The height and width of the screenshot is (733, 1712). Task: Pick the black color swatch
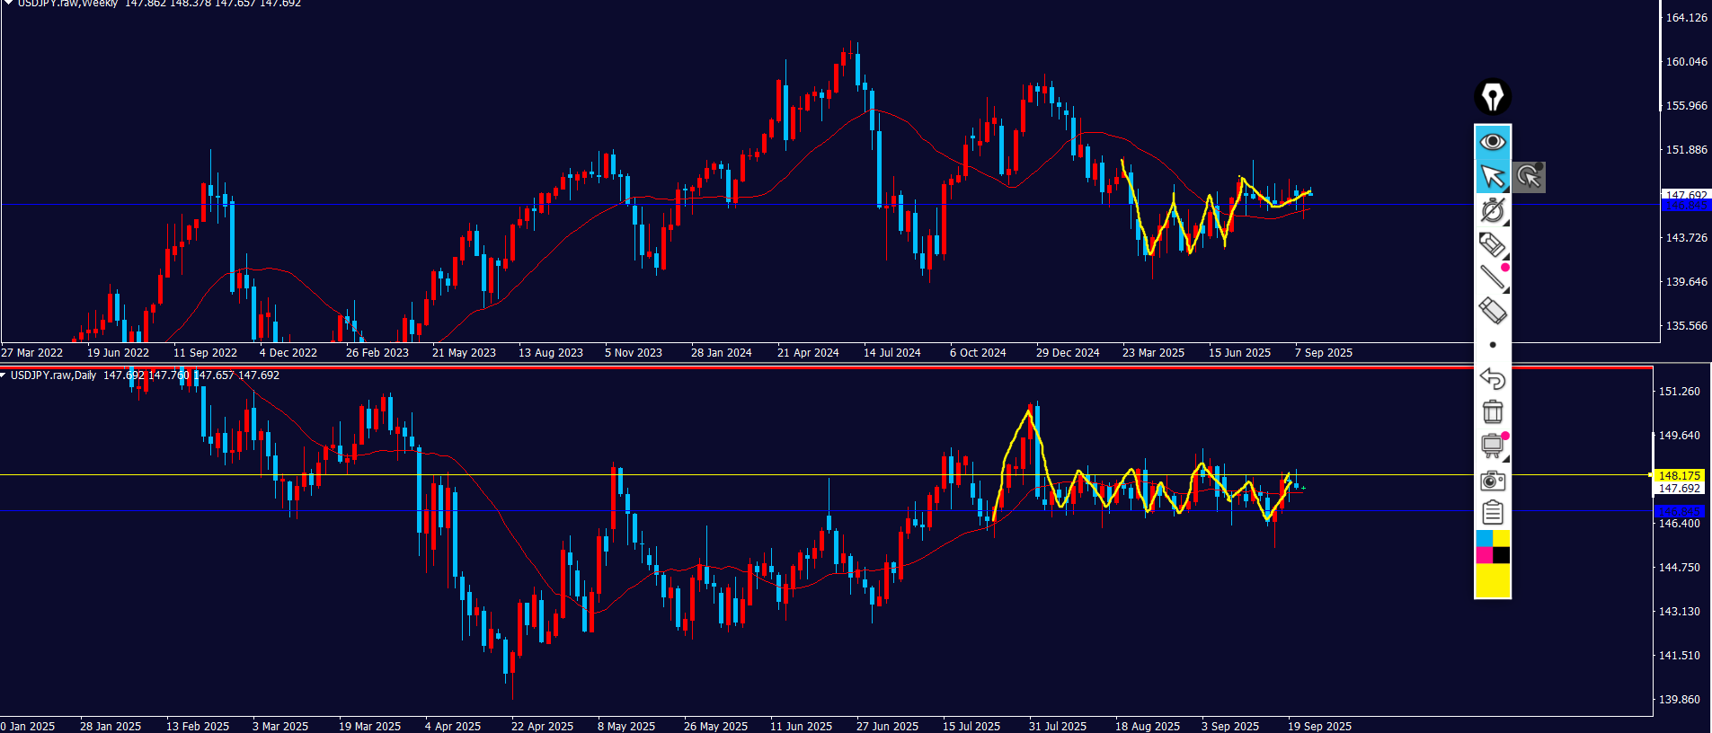[x=1502, y=555]
